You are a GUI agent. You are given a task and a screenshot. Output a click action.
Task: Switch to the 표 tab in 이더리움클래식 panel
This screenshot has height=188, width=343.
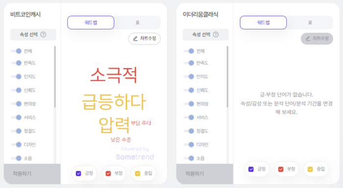[310, 23]
